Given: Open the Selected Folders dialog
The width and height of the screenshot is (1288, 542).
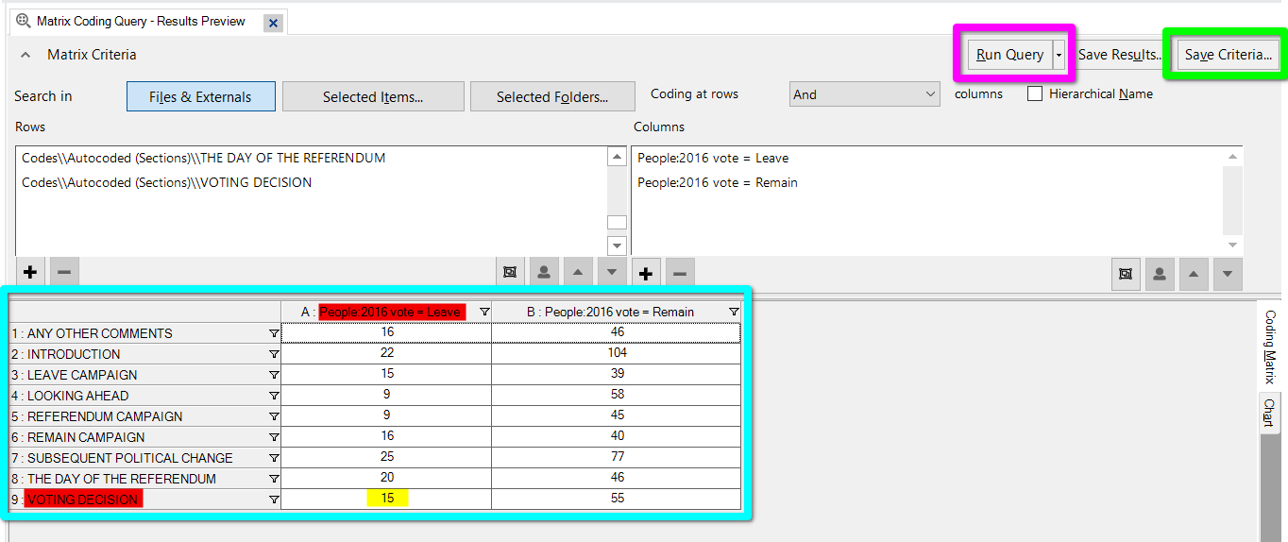Looking at the screenshot, I should point(552,96).
